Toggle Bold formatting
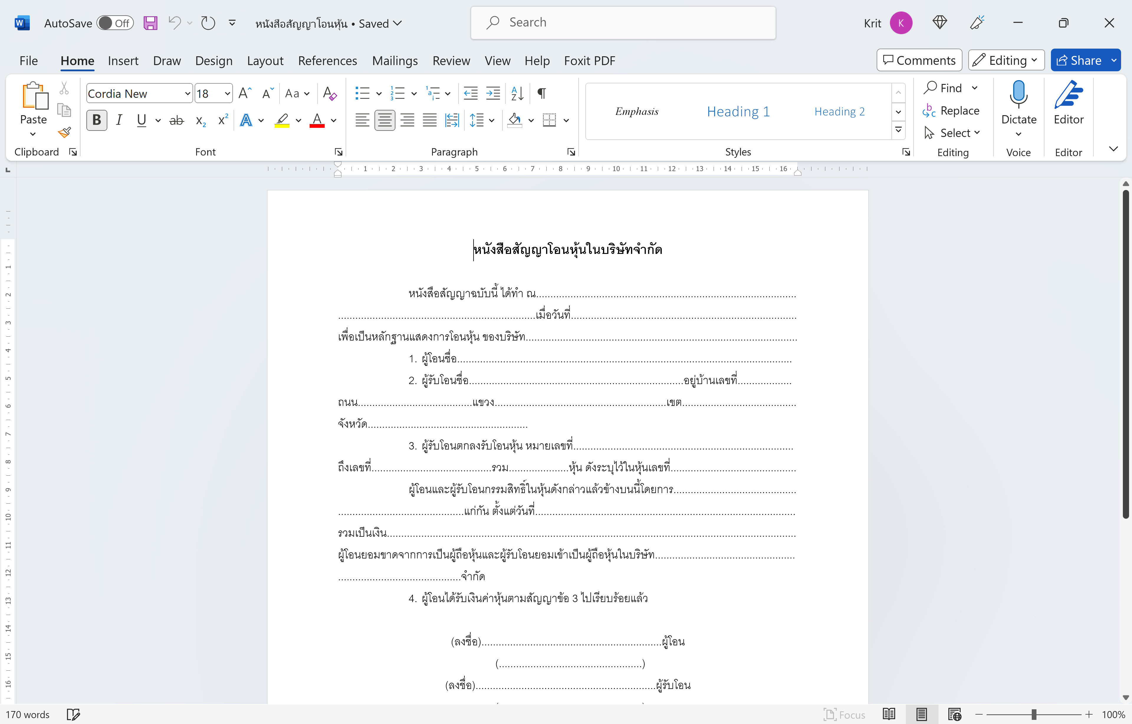Viewport: 1132px width, 724px height. (x=97, y=120)
